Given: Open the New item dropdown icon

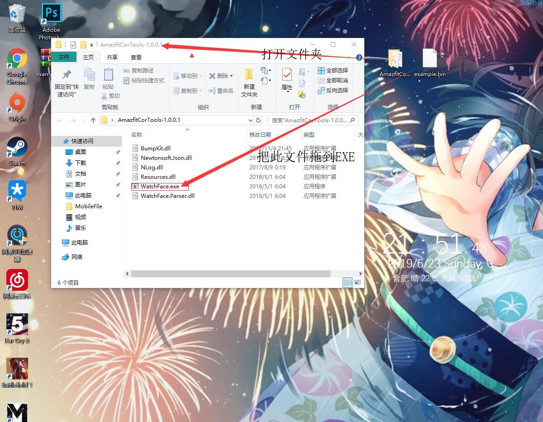Looking at the screenshot, I should [265, 70].
